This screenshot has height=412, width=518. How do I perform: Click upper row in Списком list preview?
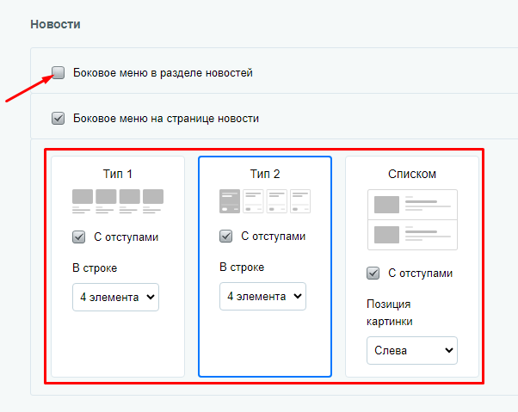coord(412,205)
